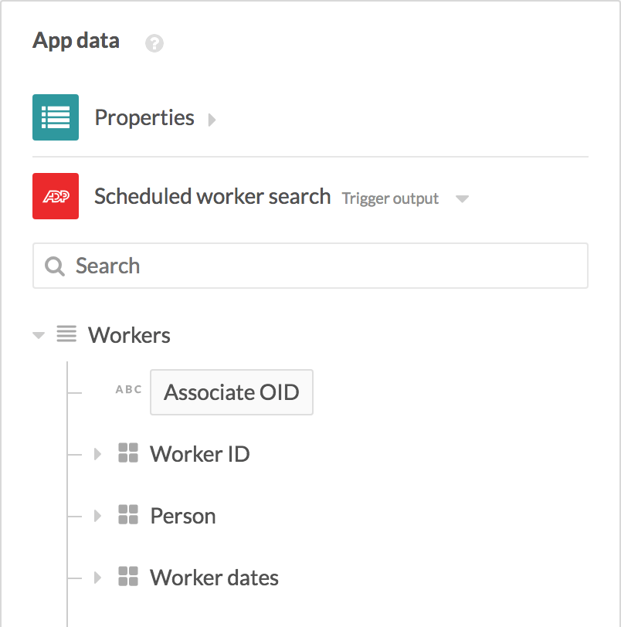Expand the Worker dates node

point(97,577)
